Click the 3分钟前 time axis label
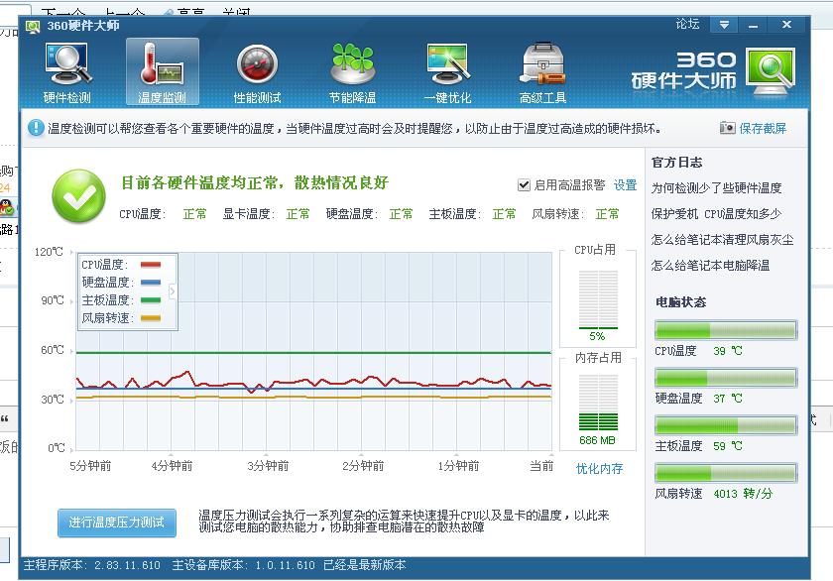 [268, 466]
